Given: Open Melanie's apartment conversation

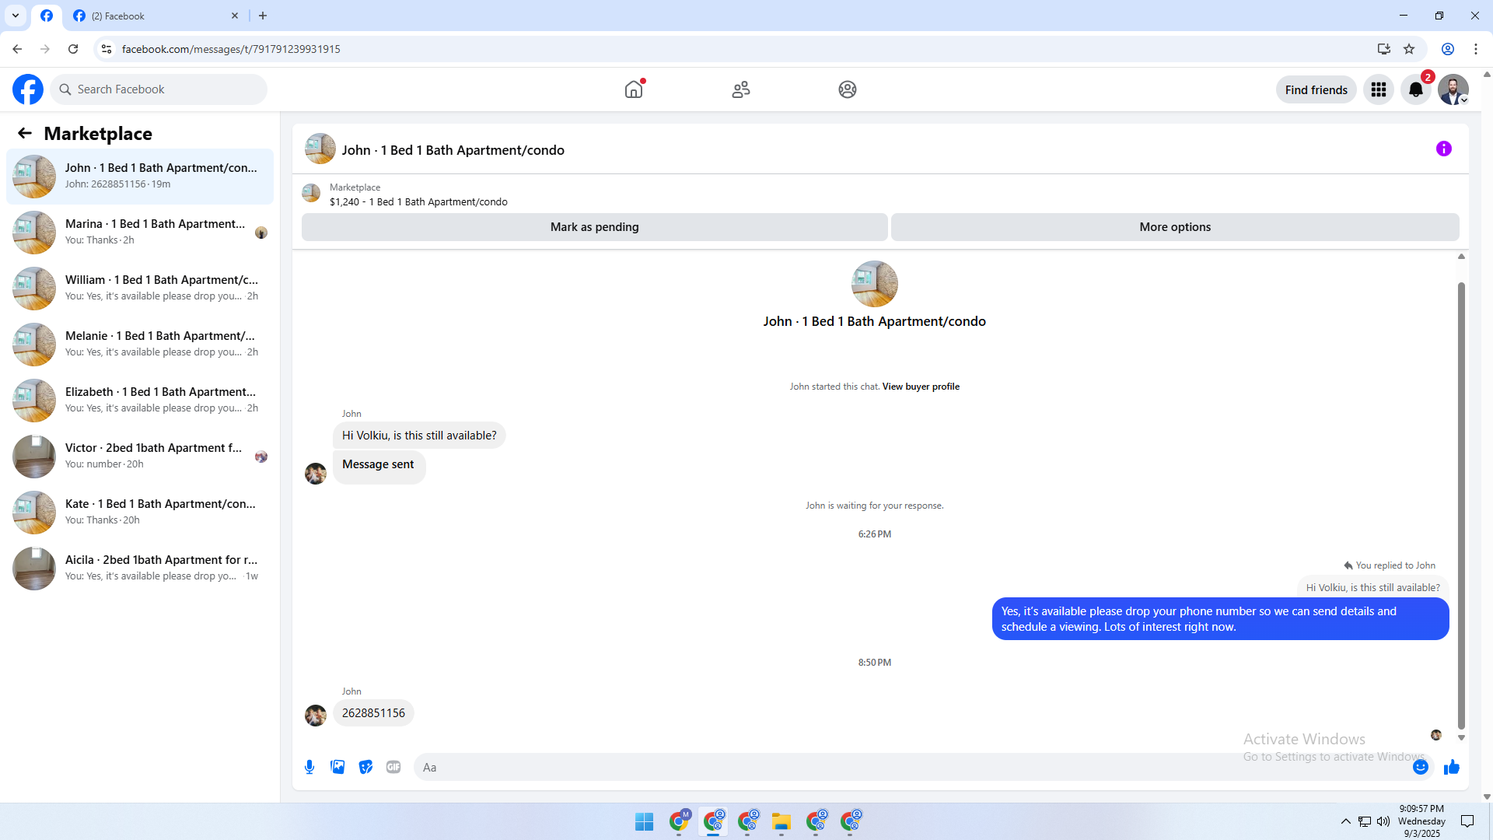Looking at the screenshot, I should (x=140, y=345).
